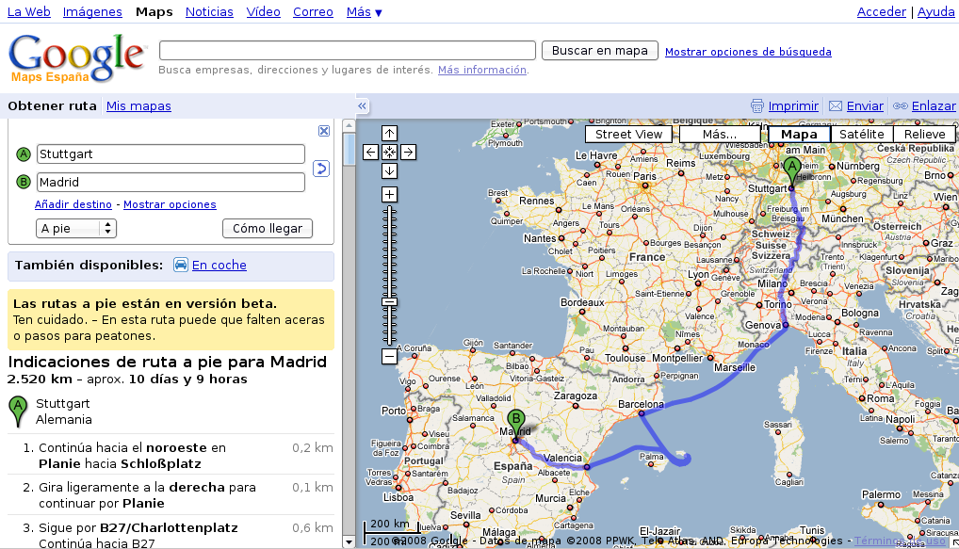Image resolution: width=959 pixels, height=549 pixels.
Task: Open the Correo link
Action: (313, 11)
